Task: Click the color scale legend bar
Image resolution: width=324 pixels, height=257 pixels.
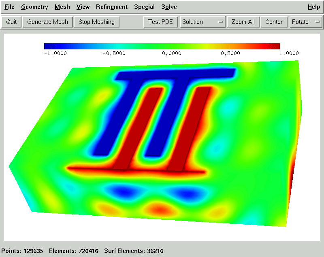Action: pos(162,46)
